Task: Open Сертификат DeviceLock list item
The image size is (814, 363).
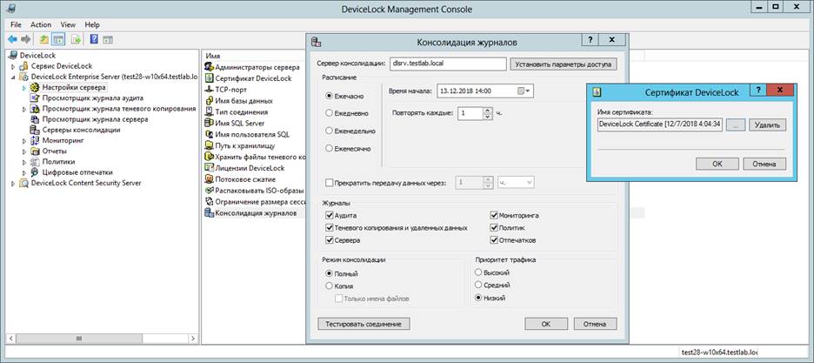Action: click(252, 78)
